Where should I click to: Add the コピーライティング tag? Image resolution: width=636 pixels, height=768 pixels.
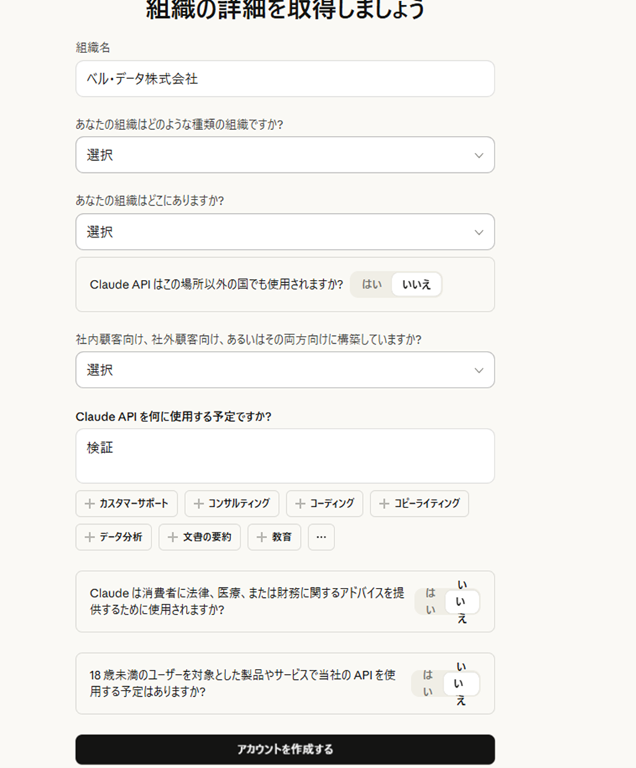pyautogui.click(x=419, y=504)
